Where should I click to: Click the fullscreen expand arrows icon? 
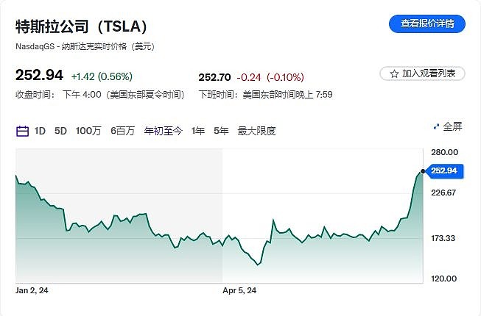click(435, 127)
